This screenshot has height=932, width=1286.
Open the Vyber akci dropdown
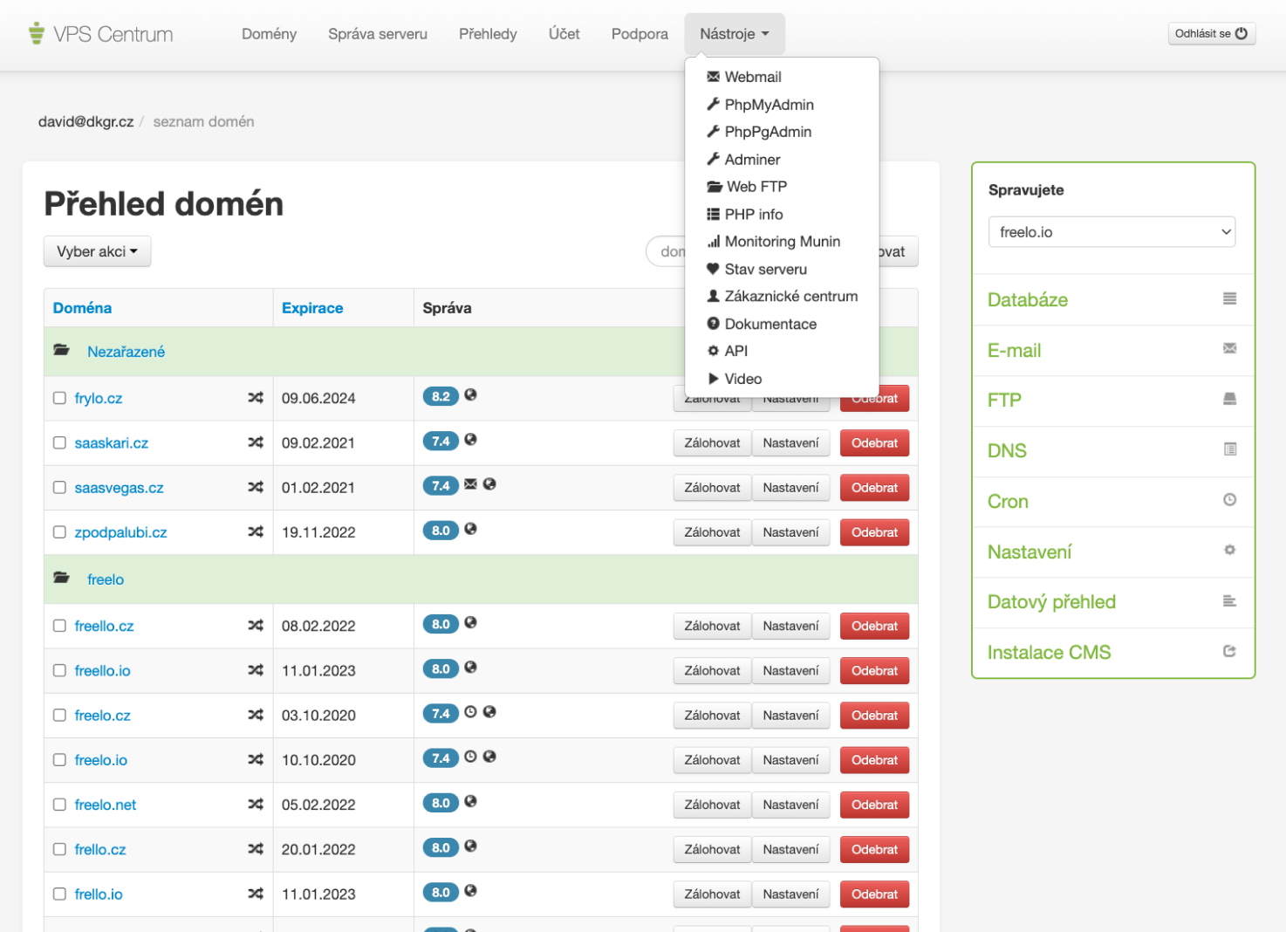click(97, 251)
